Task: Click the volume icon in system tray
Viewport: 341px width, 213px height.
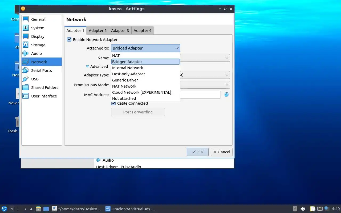Action: click(x=303, y=209)
